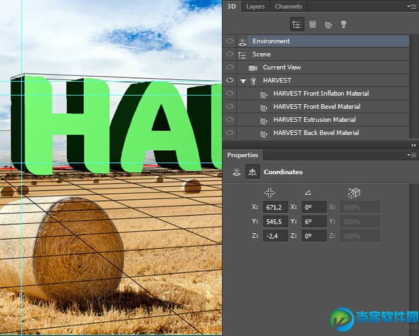The width and height of the screenshot is (419, 336).
Task: Click the Environment icon in Properties panel
Action: tap(237, 172)
